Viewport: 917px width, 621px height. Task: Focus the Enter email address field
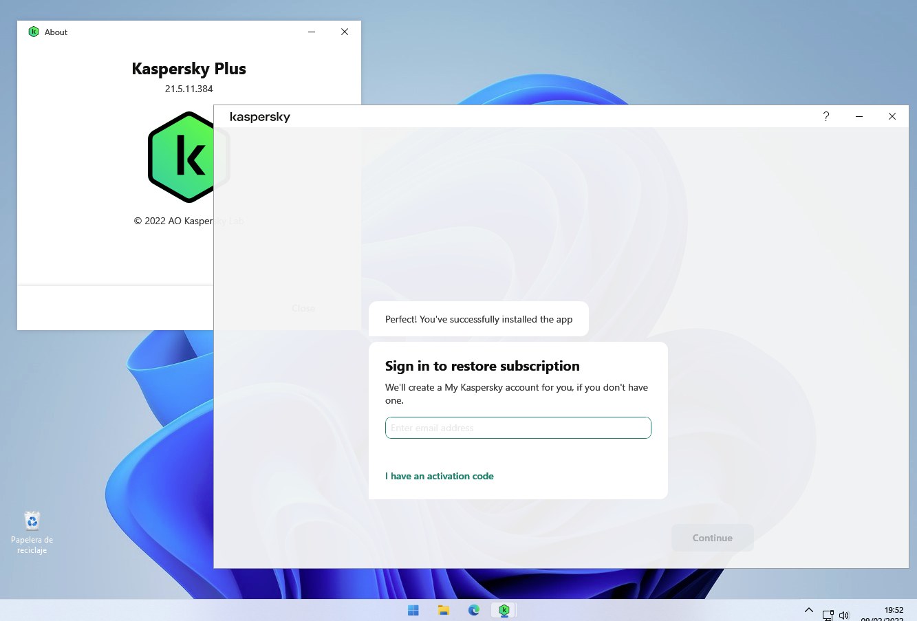pyautogui.click(x=518, y=428)
